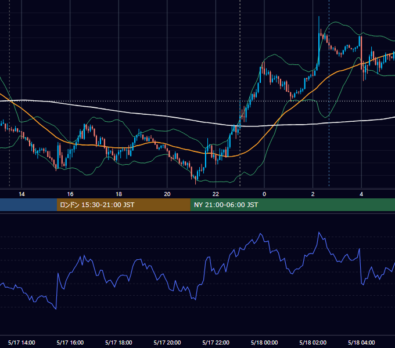Click hour label 0 on price chart axis

264,194
